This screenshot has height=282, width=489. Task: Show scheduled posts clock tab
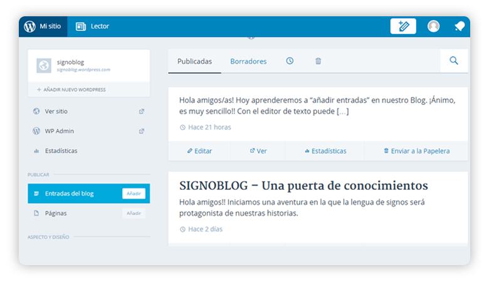click(290, 61)
